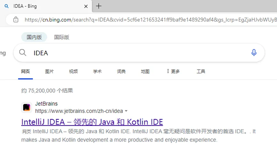This screenshot has width=277, height=147.
Task: Switch to the 地图 tab
Action: 145,71
